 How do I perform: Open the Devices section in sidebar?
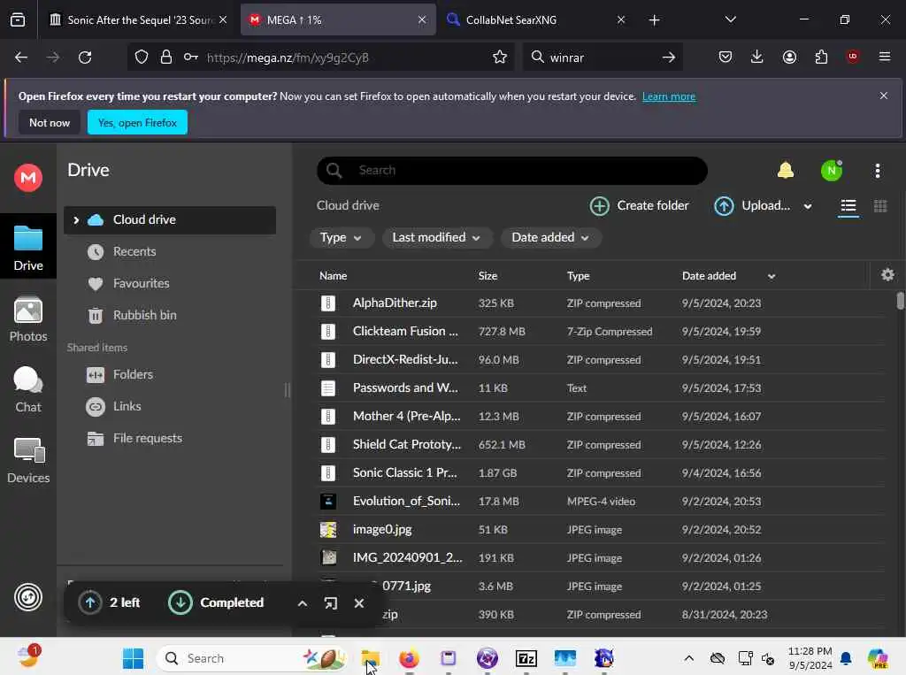coord(27,461)
